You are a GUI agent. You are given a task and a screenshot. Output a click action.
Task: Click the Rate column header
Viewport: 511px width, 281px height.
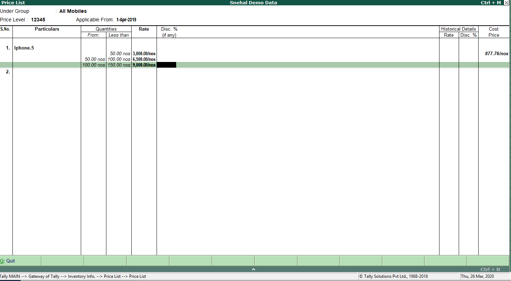click(x=144, y=29)
